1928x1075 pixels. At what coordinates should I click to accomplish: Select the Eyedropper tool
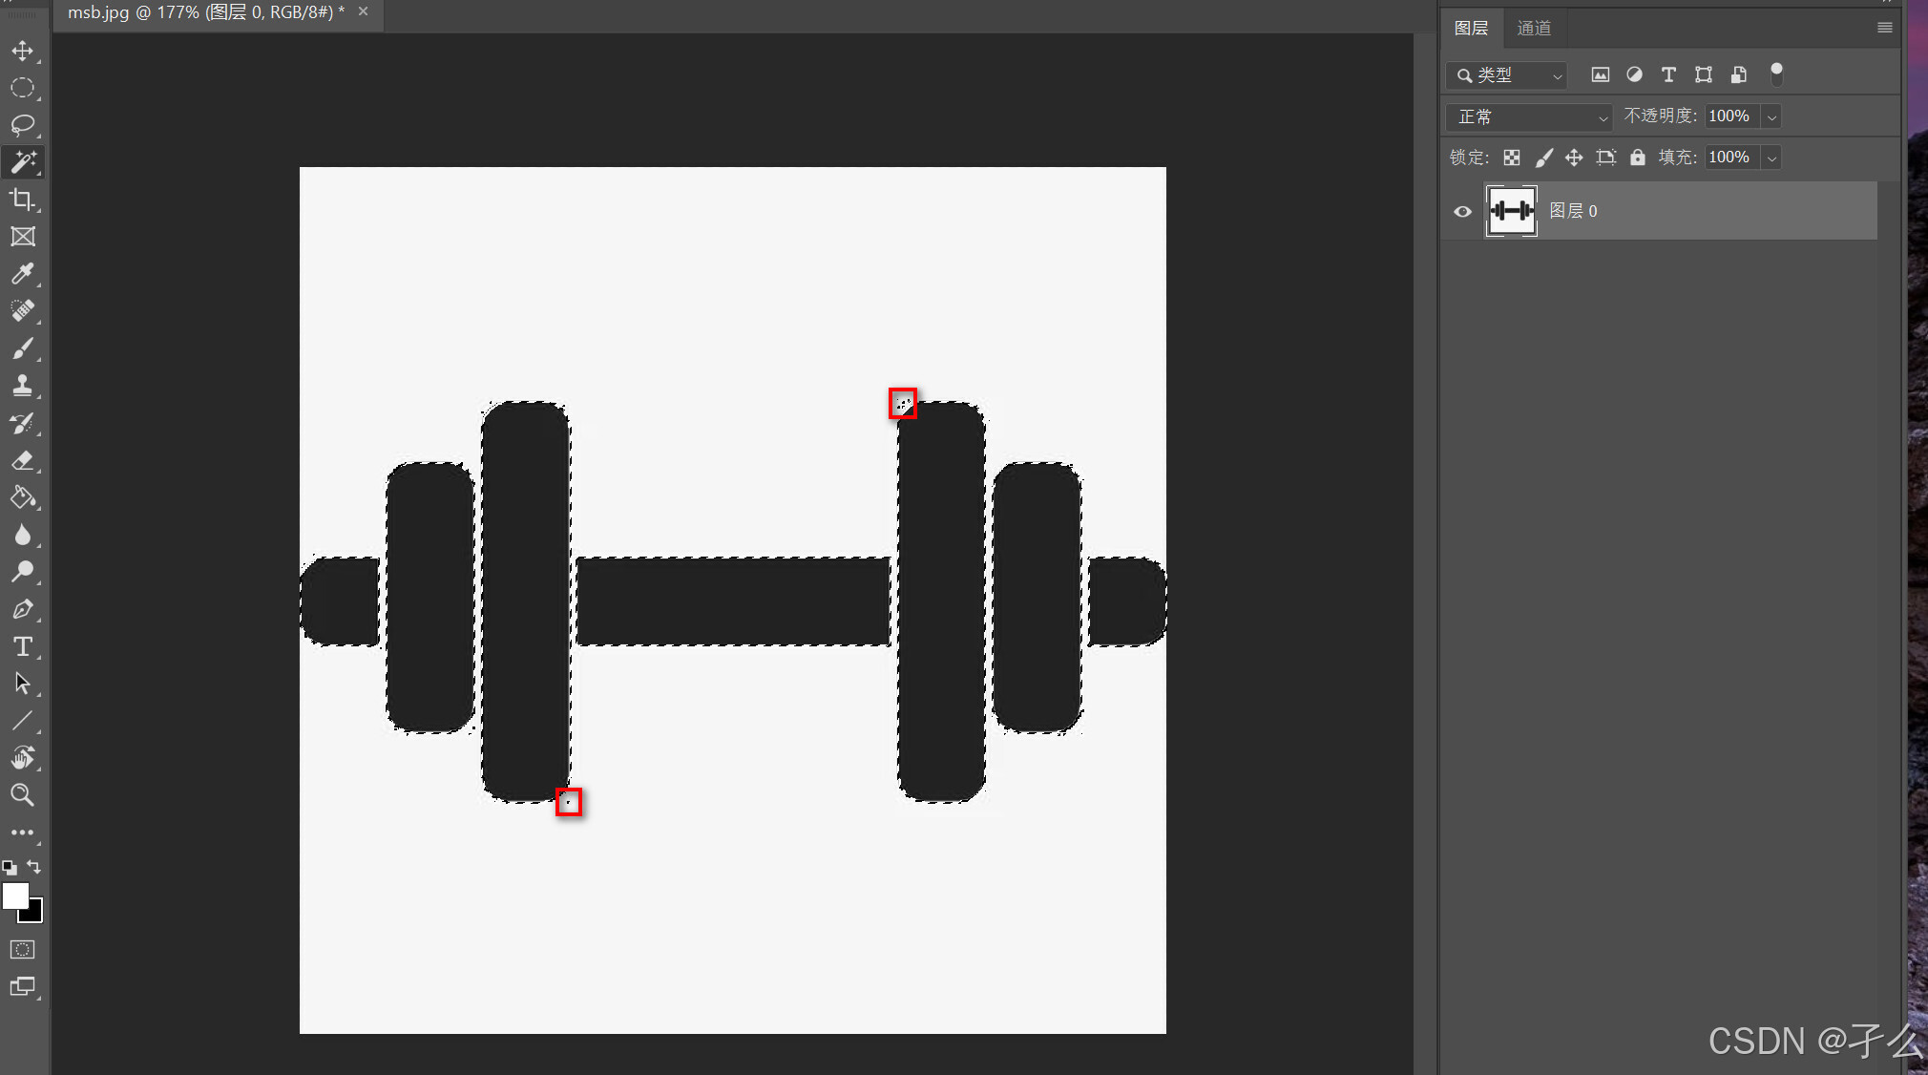22,274
